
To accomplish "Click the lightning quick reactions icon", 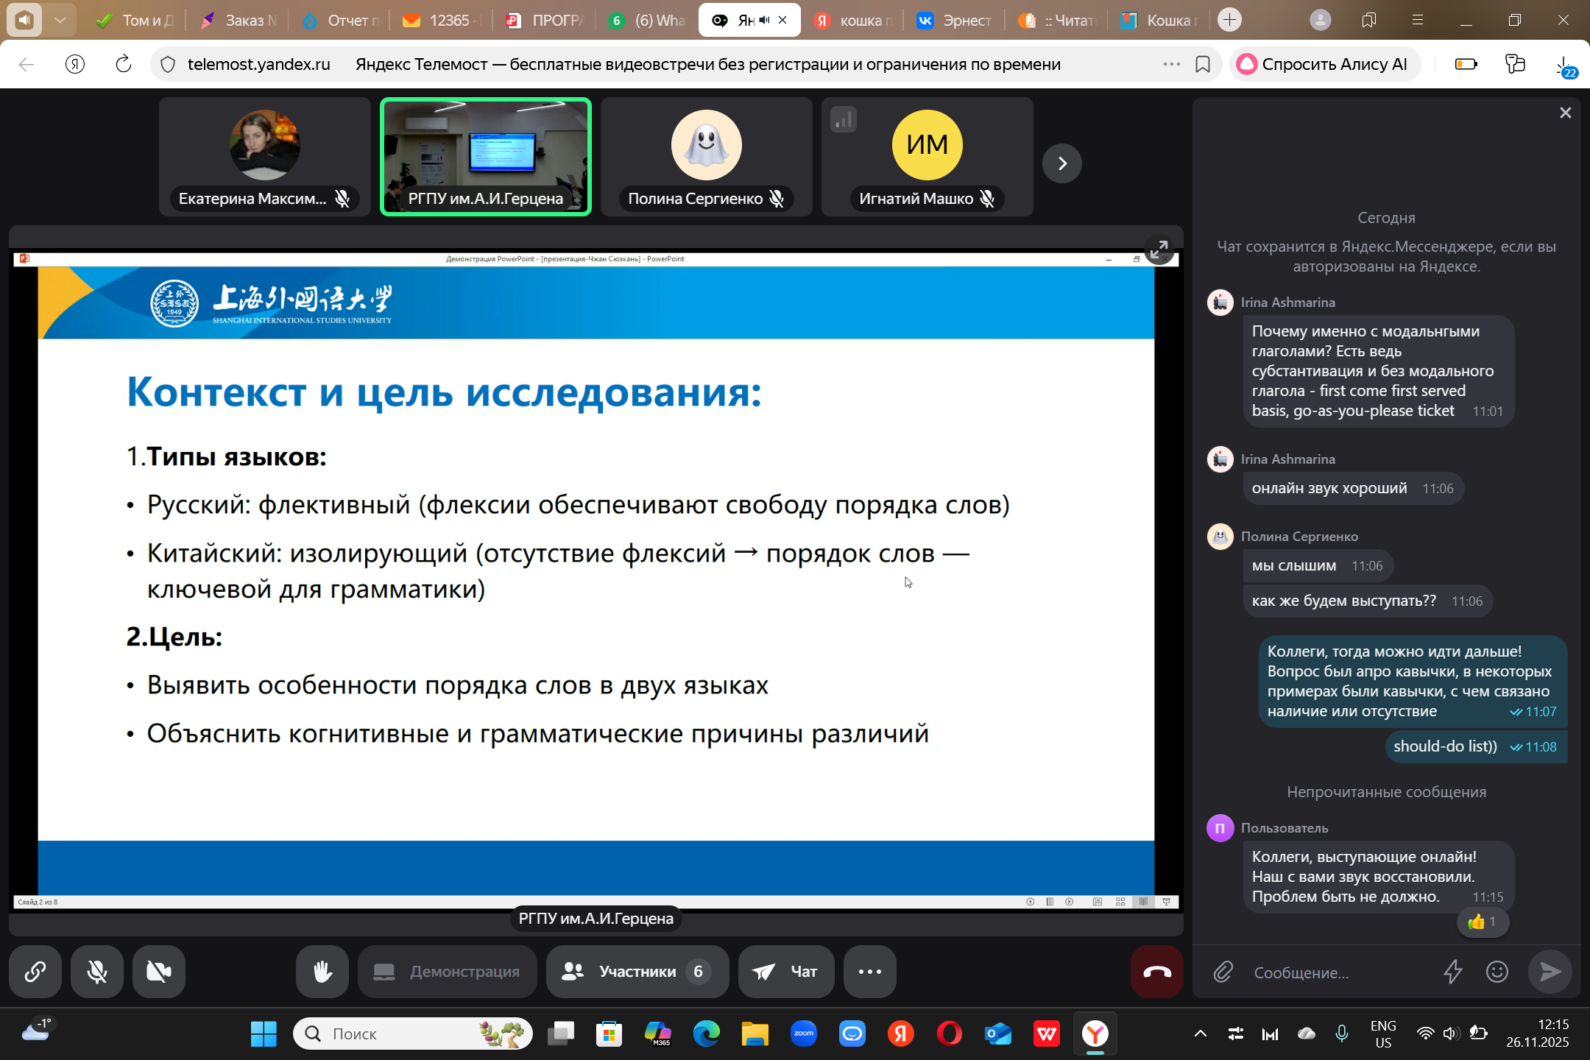I will point(1452,972).
